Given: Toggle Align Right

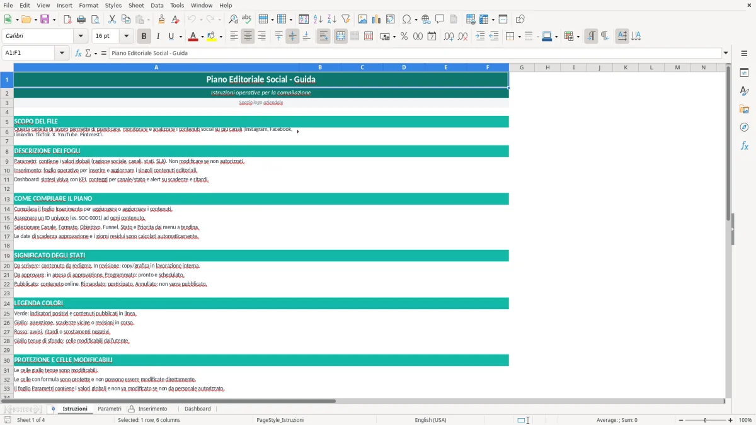Looking at the screenshot, I should tap(261, 37).
